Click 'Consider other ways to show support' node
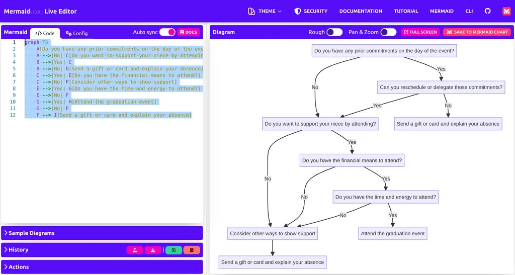 coord(272,233)
